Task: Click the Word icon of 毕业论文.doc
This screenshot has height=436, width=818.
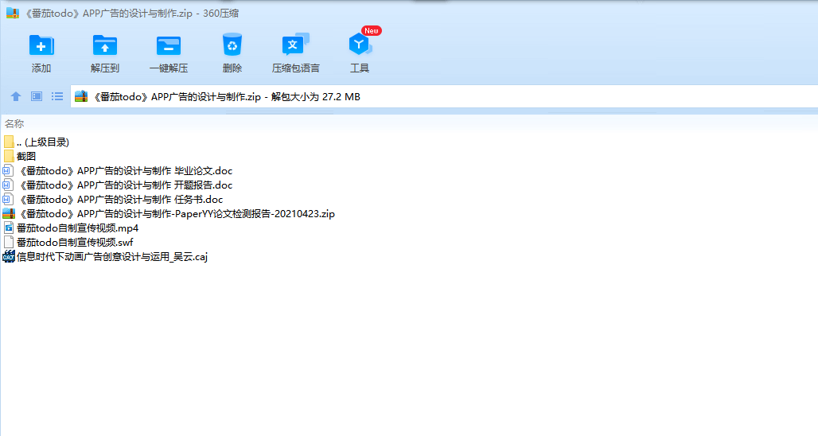Action: pos(8,170)
